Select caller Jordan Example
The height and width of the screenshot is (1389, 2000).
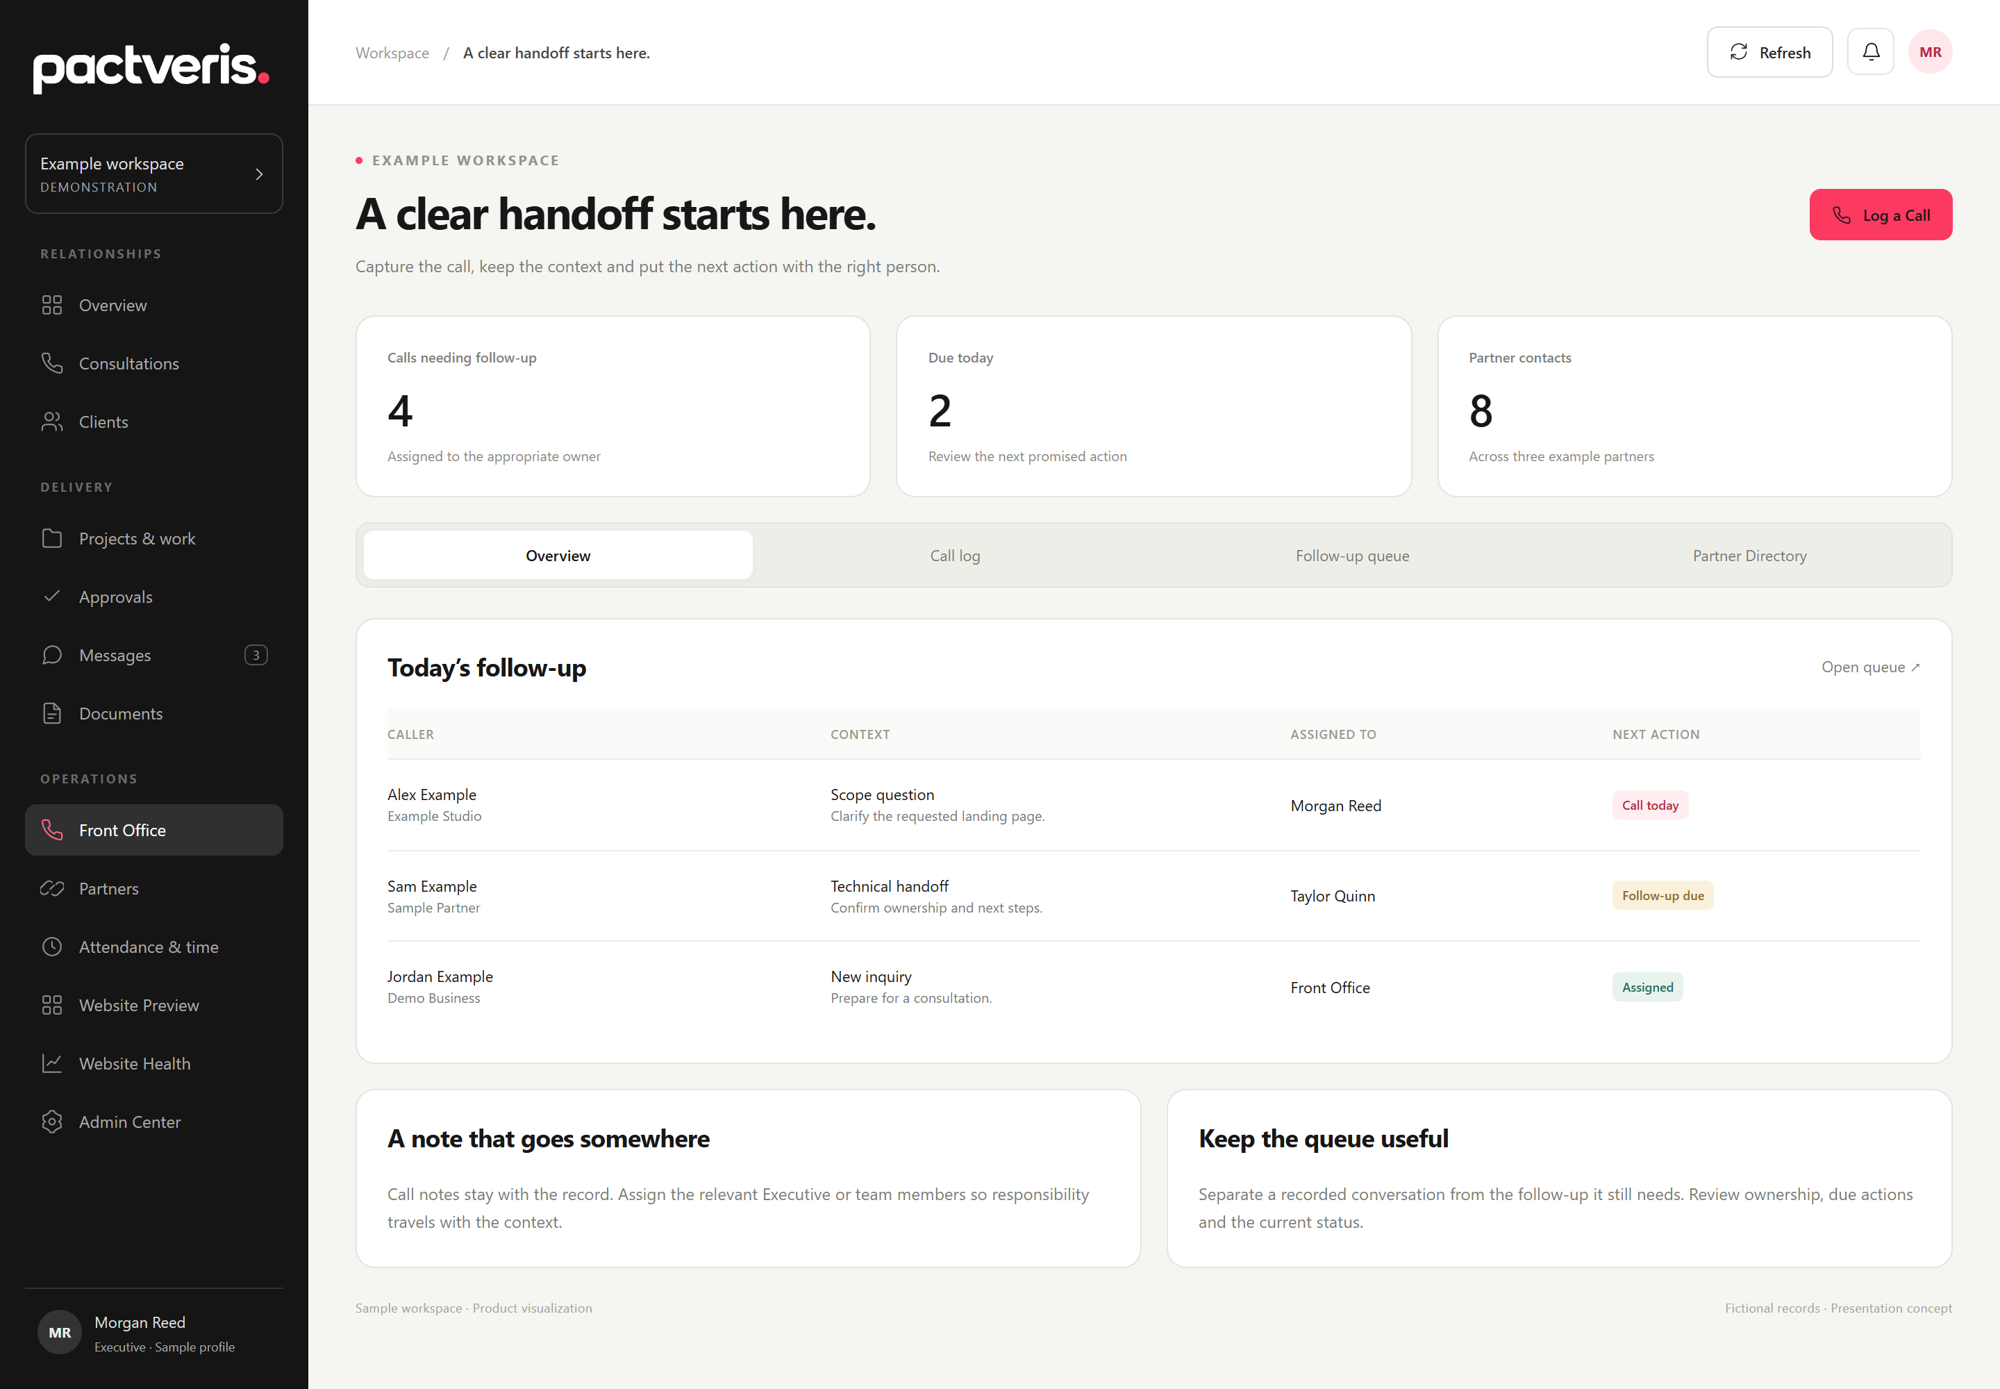440,976
